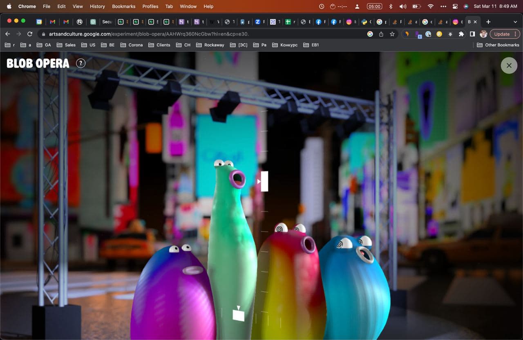Open the Extensions puzzle piece menu

(x=461, y=34)
